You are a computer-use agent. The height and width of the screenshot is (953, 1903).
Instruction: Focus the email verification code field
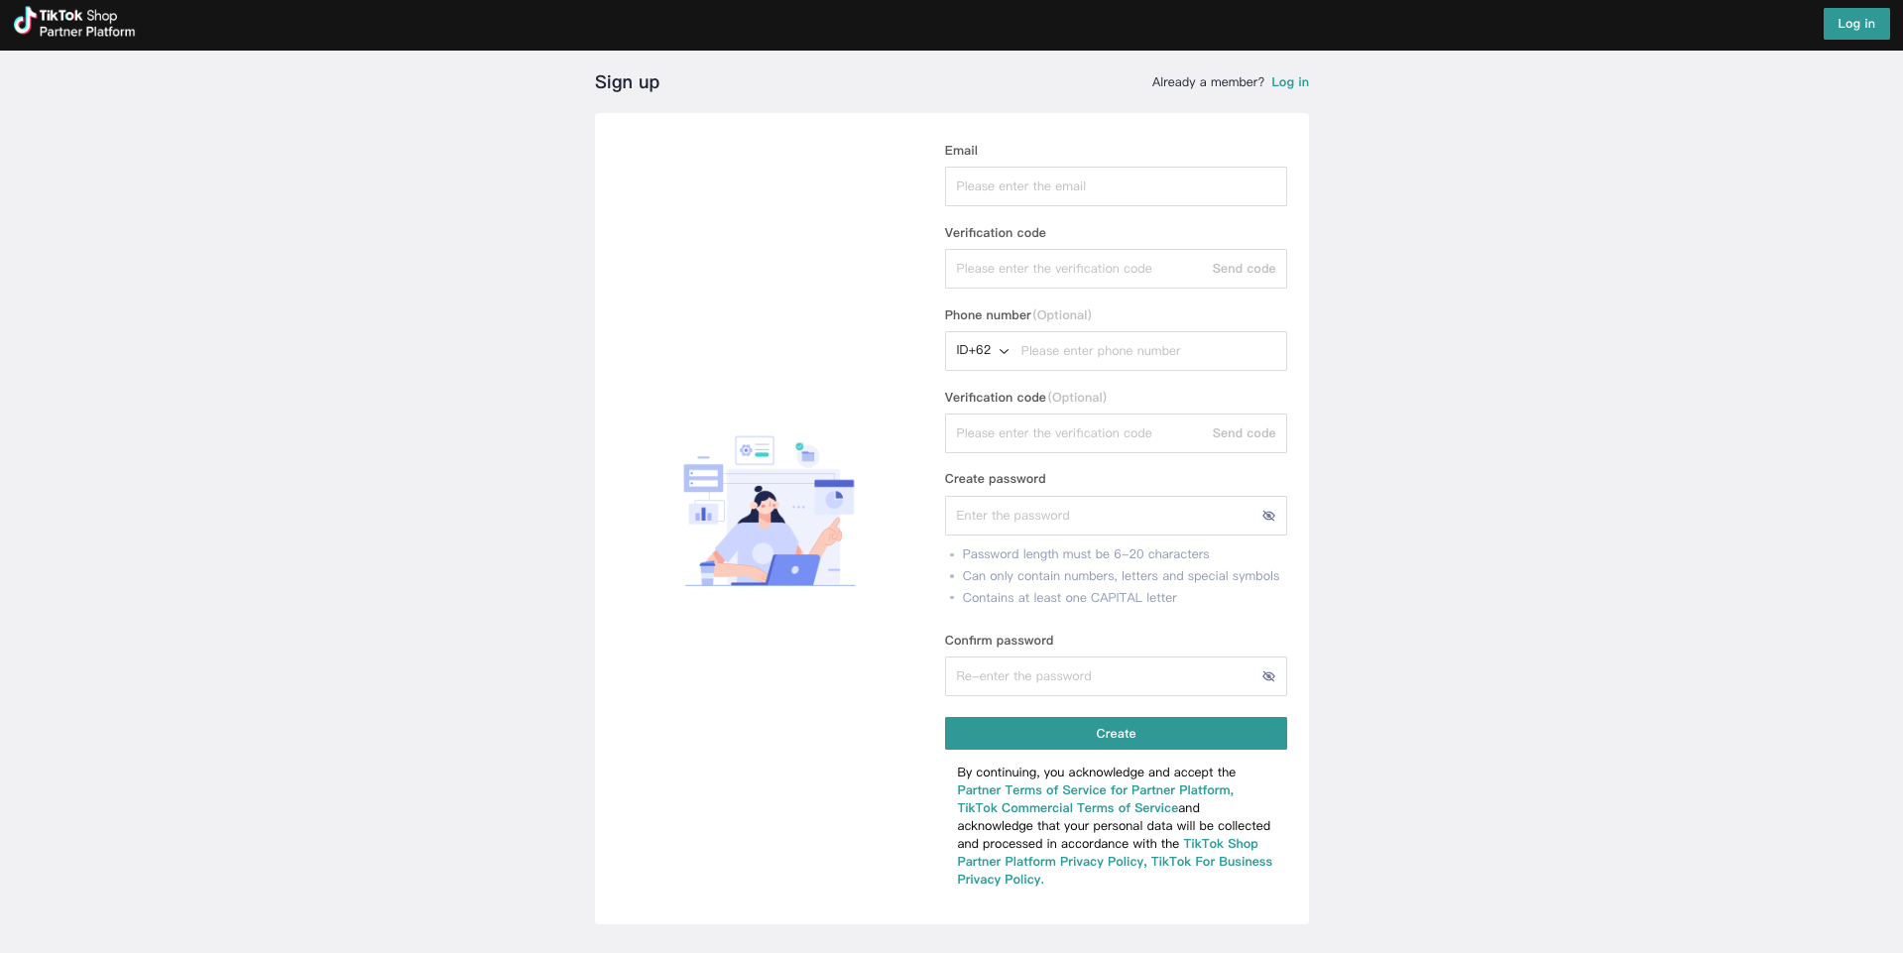point(1076,269)
